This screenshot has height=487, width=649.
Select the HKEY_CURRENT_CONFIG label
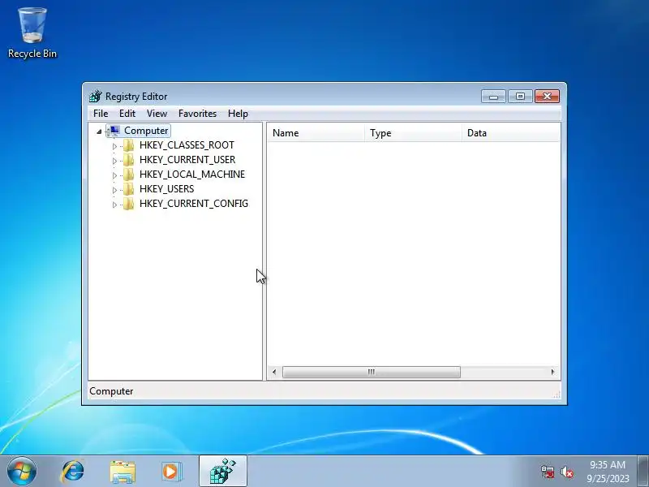click(x=194, y=204)
